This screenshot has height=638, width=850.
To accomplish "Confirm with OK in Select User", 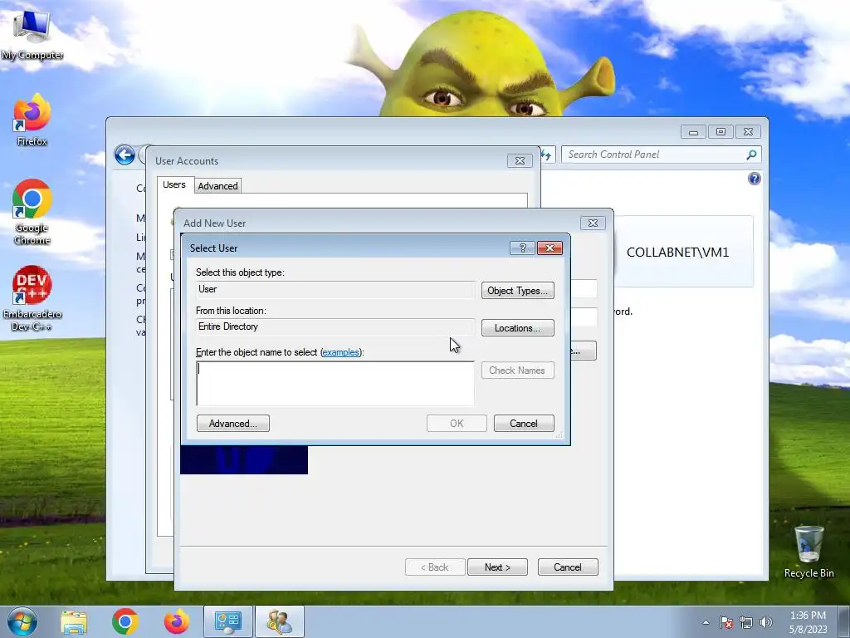I will (x=457, y=423).
